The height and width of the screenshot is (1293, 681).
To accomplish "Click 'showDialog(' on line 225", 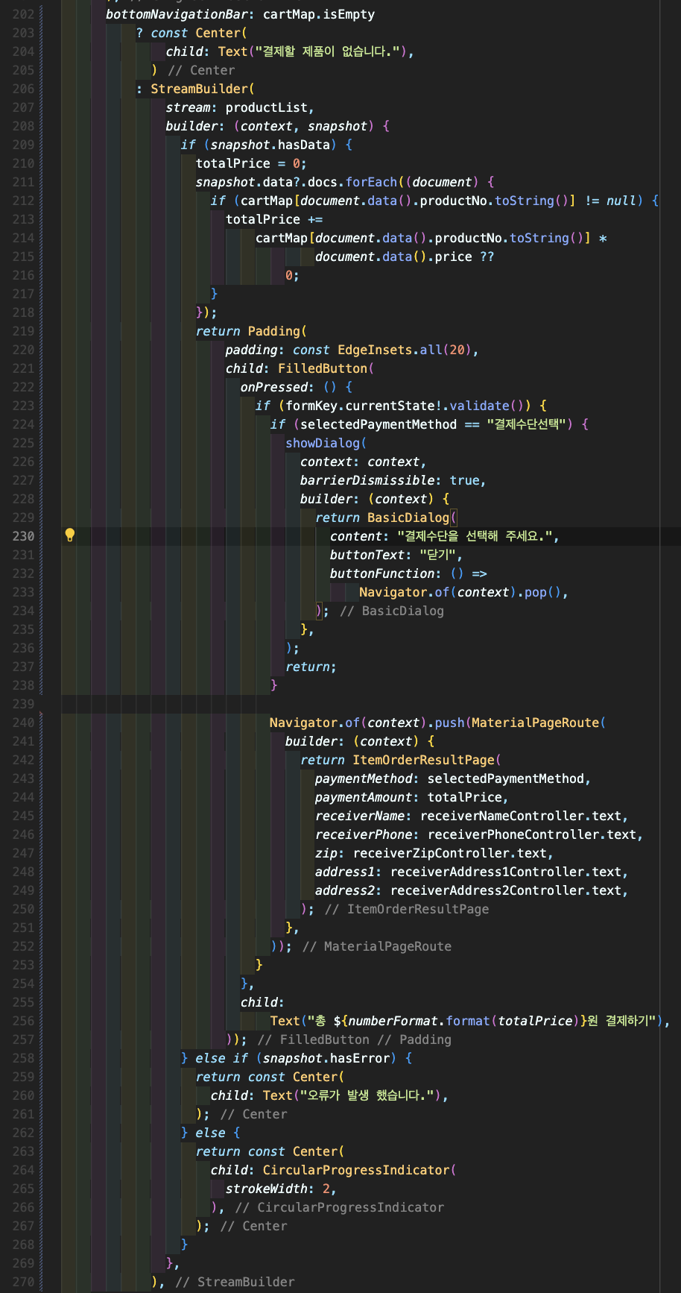I will pyautogui.click(x=326, y=443).
